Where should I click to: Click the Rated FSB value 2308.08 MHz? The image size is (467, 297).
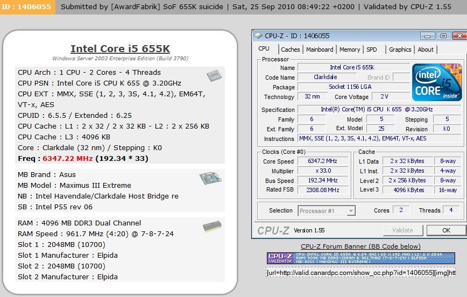[323, 190]
